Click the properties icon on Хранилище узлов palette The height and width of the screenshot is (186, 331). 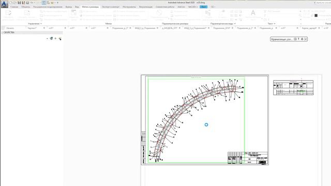[x=295, y=39]
